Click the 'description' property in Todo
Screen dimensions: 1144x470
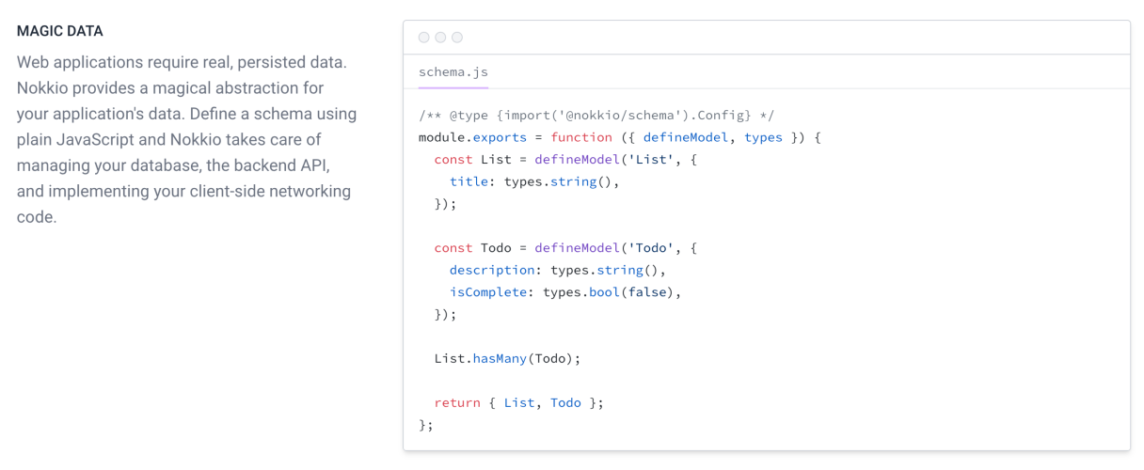point(492,270)
